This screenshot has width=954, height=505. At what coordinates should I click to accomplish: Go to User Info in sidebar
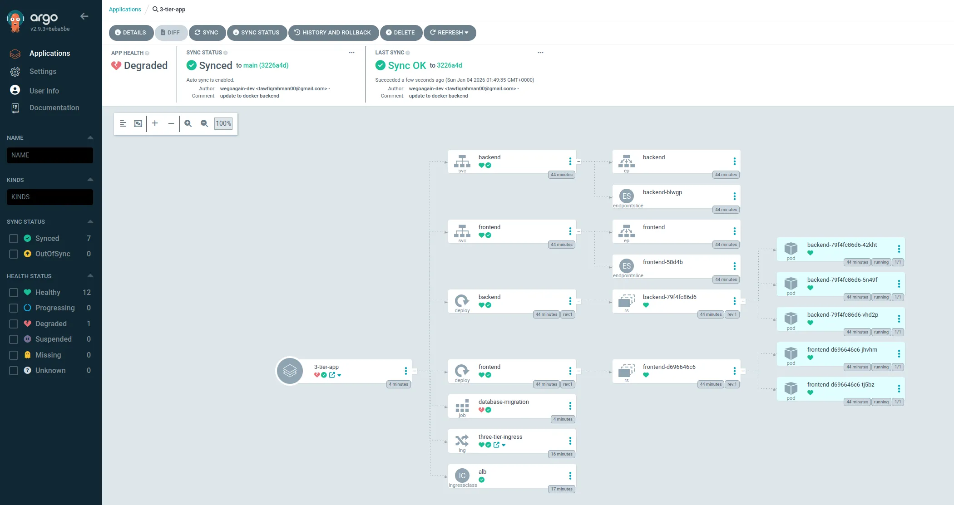pyautogui.click(x=44, y=91)
